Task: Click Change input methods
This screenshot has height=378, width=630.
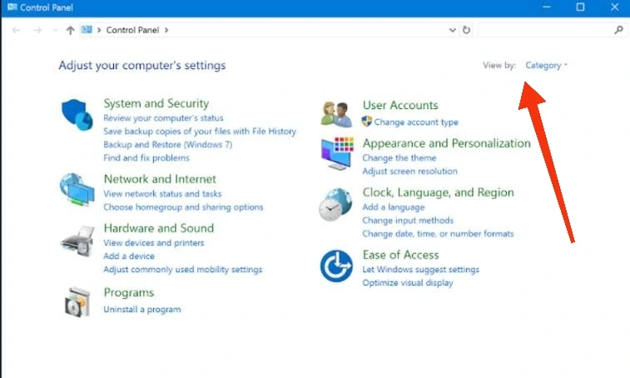Action: click(408, 221)
